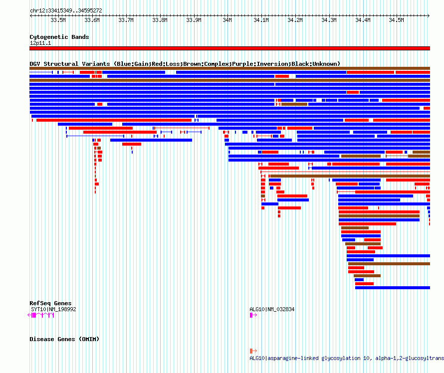Open the ALG10 asparagine-linked glycosylation OMIM link
This screenshot has height=373, width=444.
347,358
